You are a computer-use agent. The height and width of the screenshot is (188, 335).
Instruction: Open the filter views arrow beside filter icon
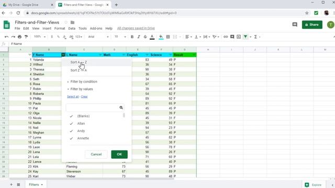250,37
